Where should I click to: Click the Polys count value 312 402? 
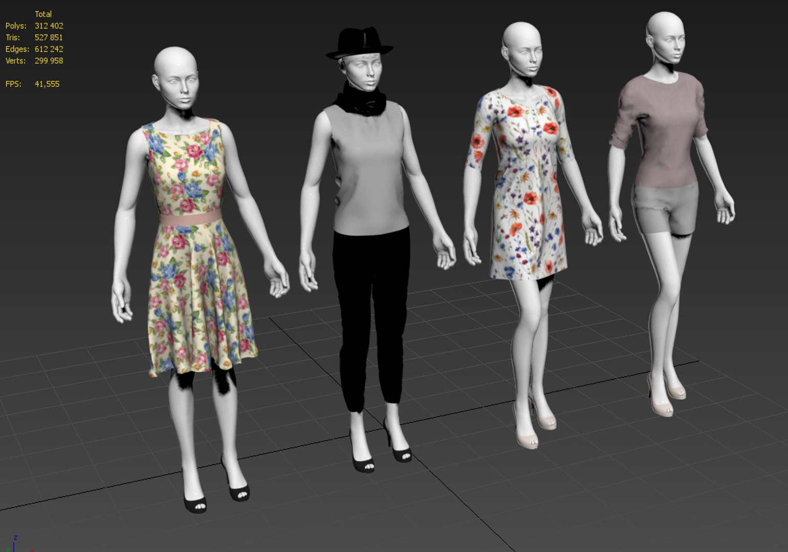[49, 26]
